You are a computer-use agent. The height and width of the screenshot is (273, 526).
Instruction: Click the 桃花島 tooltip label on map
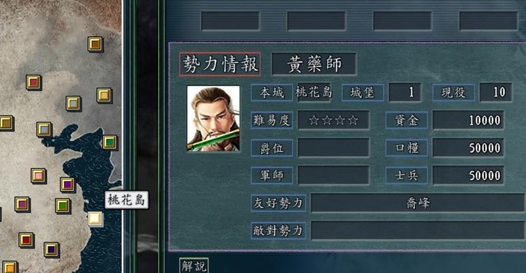[127, 200]
